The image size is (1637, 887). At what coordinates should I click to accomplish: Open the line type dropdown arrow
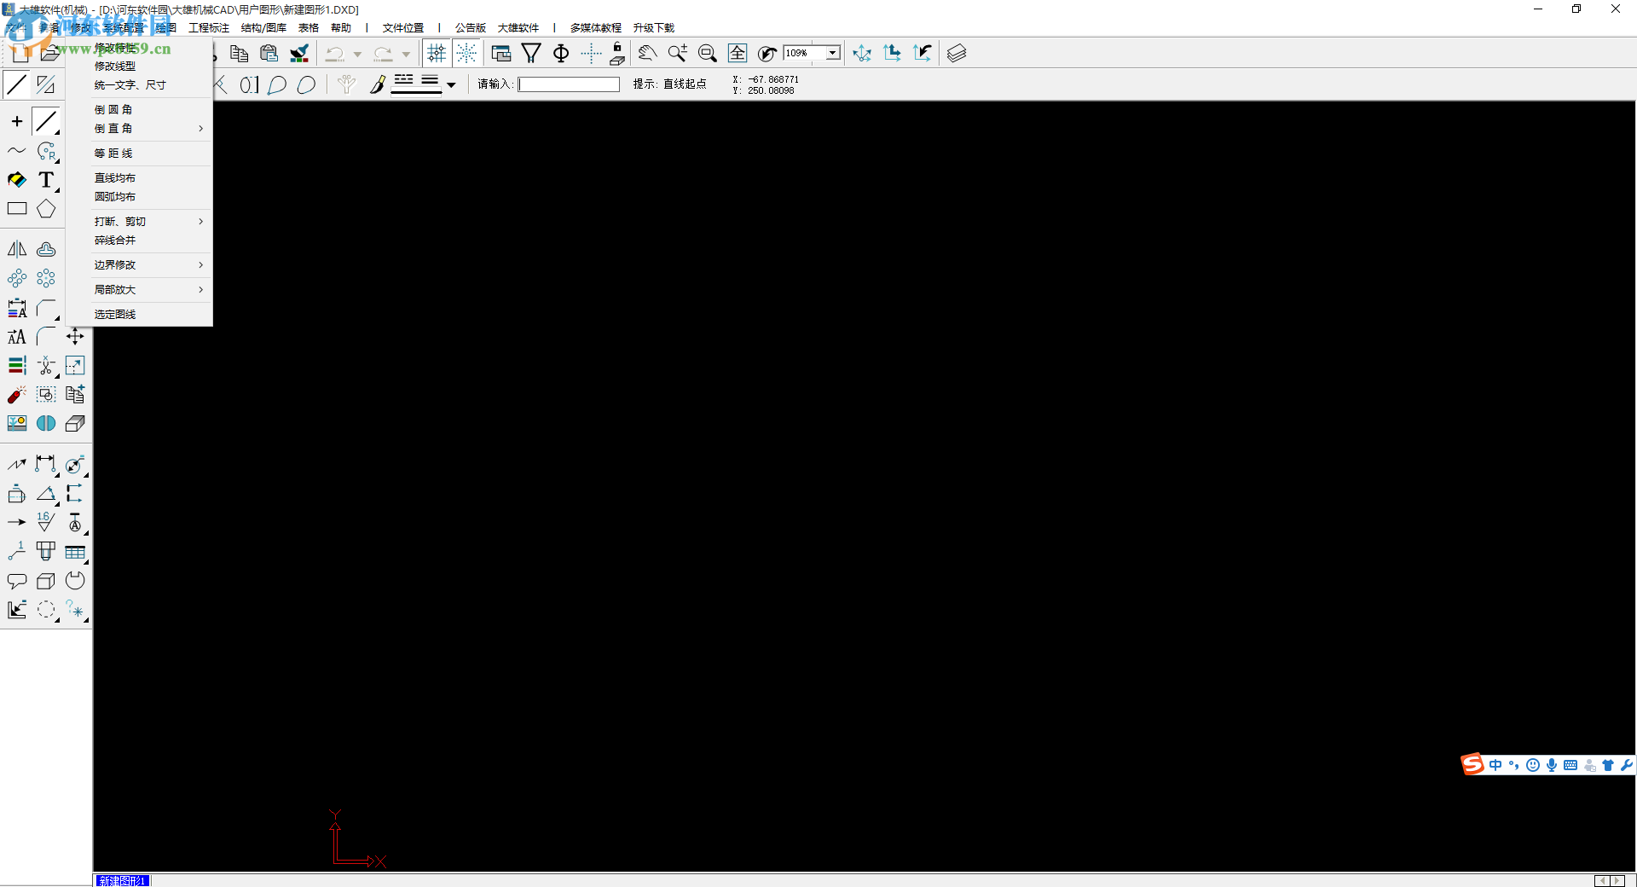click(451, 84)
